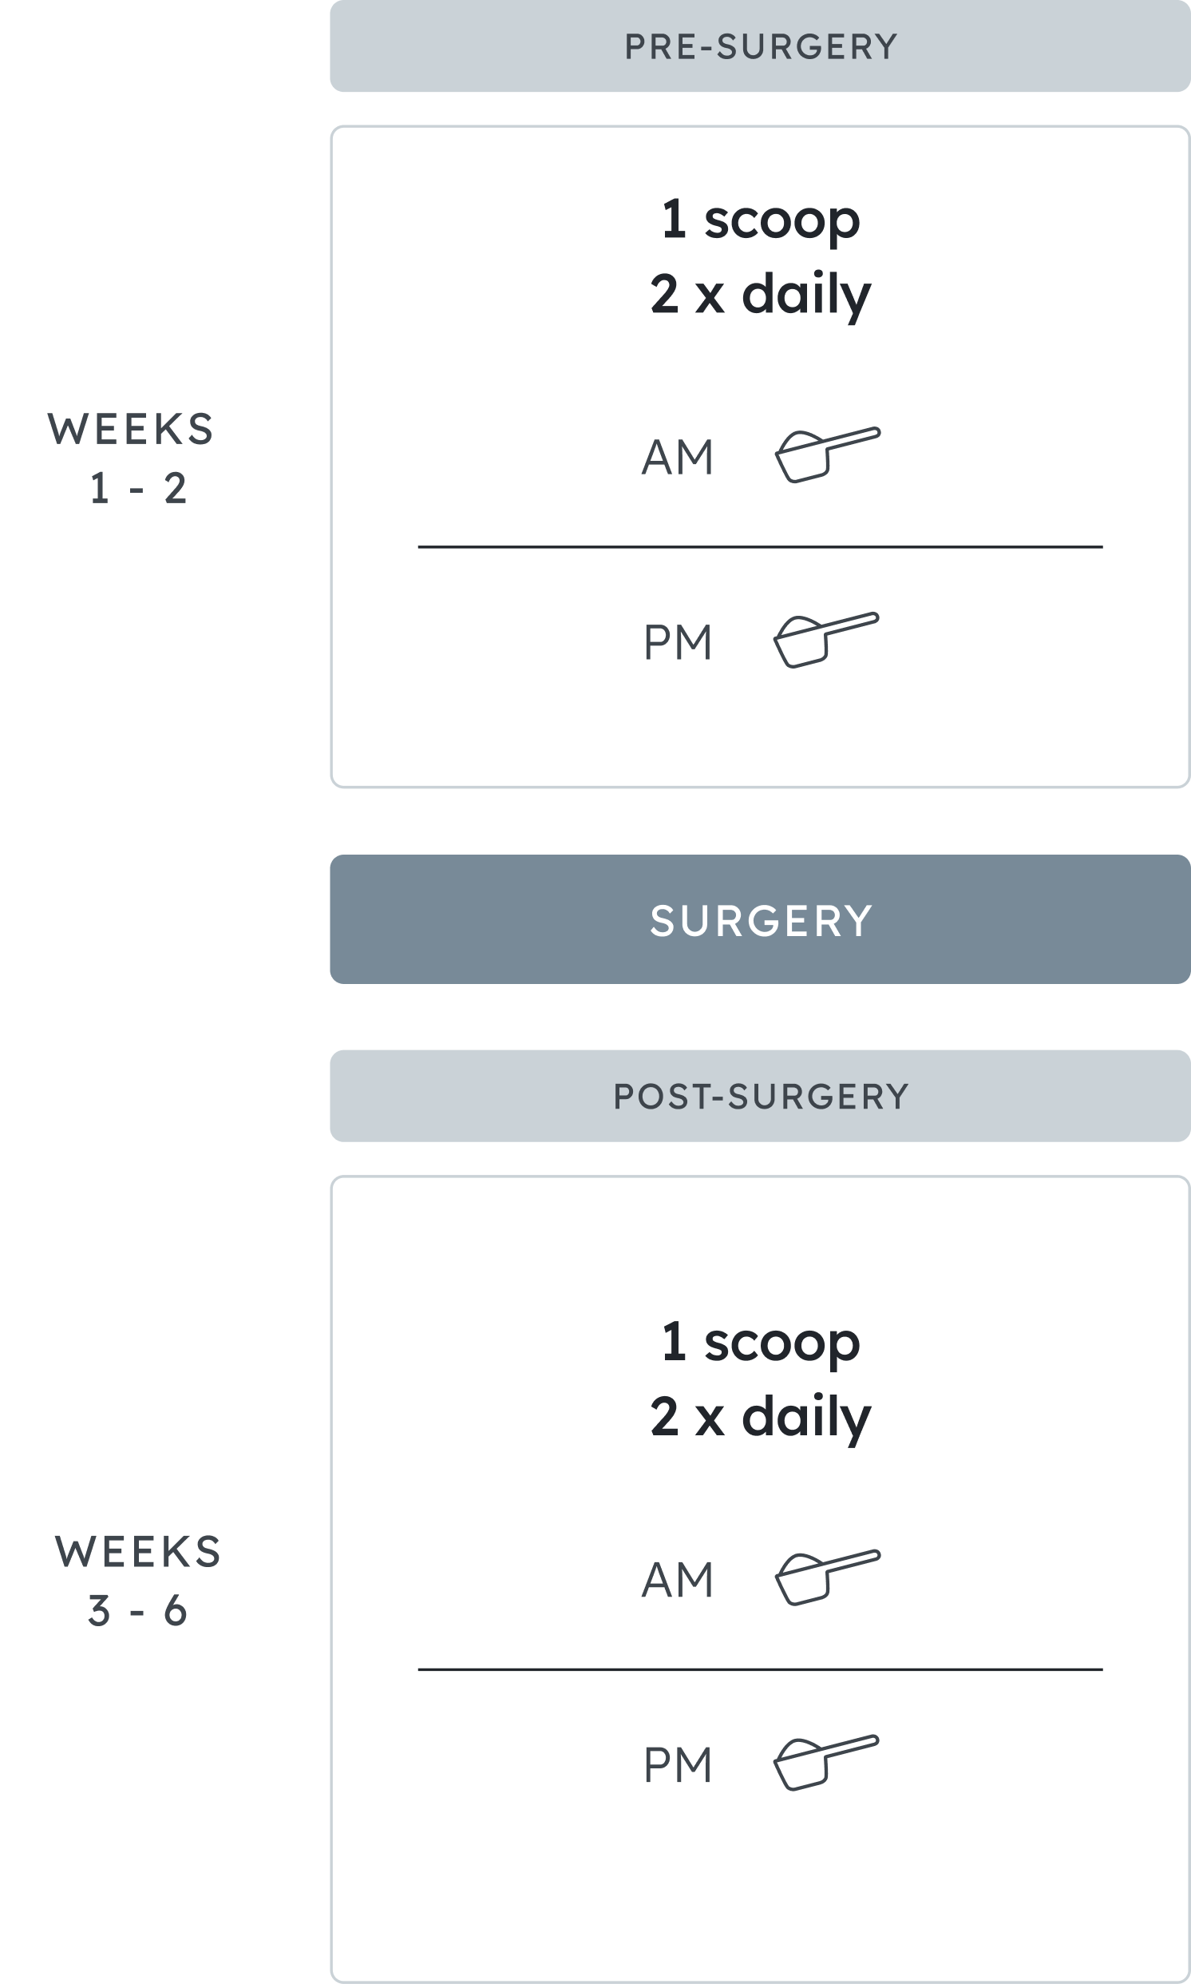This screenshot has width=1191, height=1984.
Task: Click the PM label in post-surgery card
Action: [679, 1765]
